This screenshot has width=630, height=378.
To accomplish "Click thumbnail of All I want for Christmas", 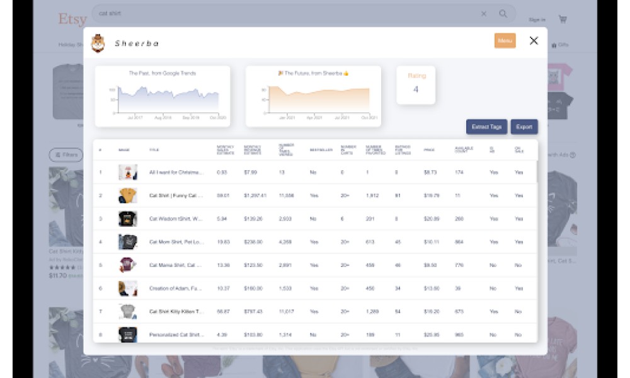I will pos(128,173).
